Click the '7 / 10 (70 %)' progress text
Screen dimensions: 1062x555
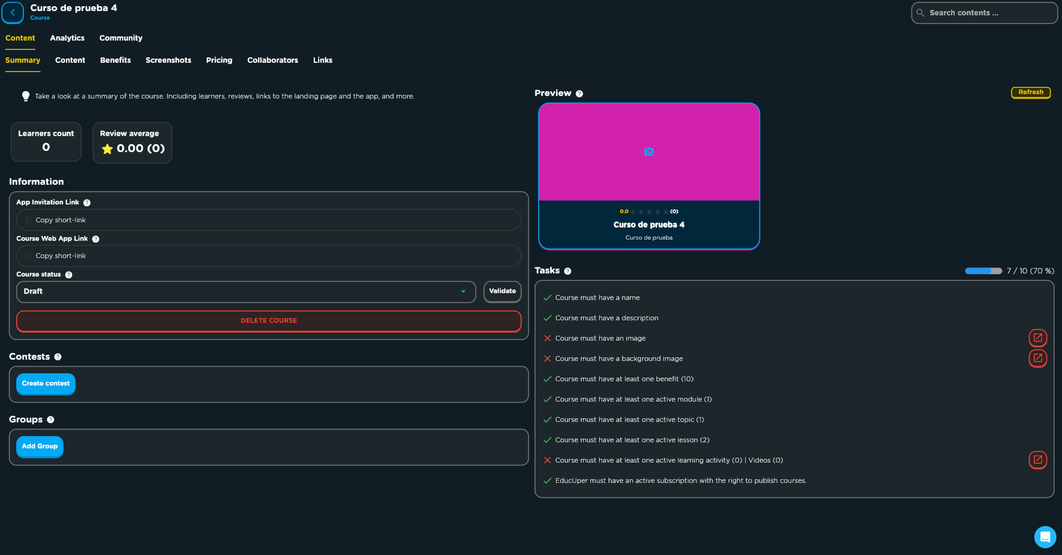tap(1030, 271)
